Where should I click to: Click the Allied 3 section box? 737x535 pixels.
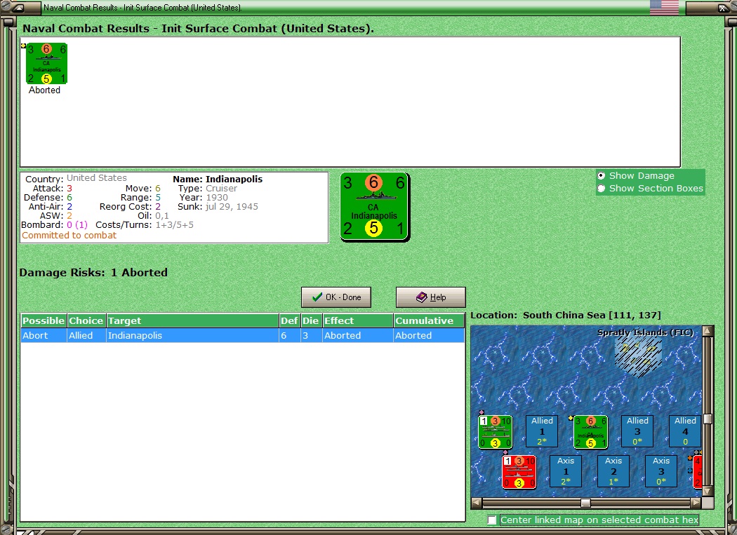637,431
